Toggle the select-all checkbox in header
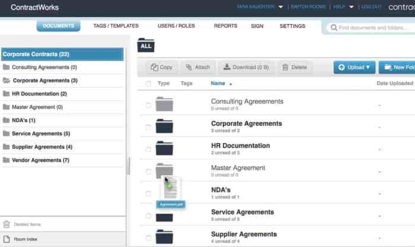 148,84
